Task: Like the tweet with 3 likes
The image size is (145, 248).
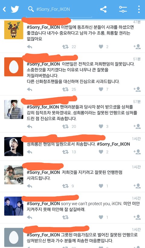Action: 101,126
